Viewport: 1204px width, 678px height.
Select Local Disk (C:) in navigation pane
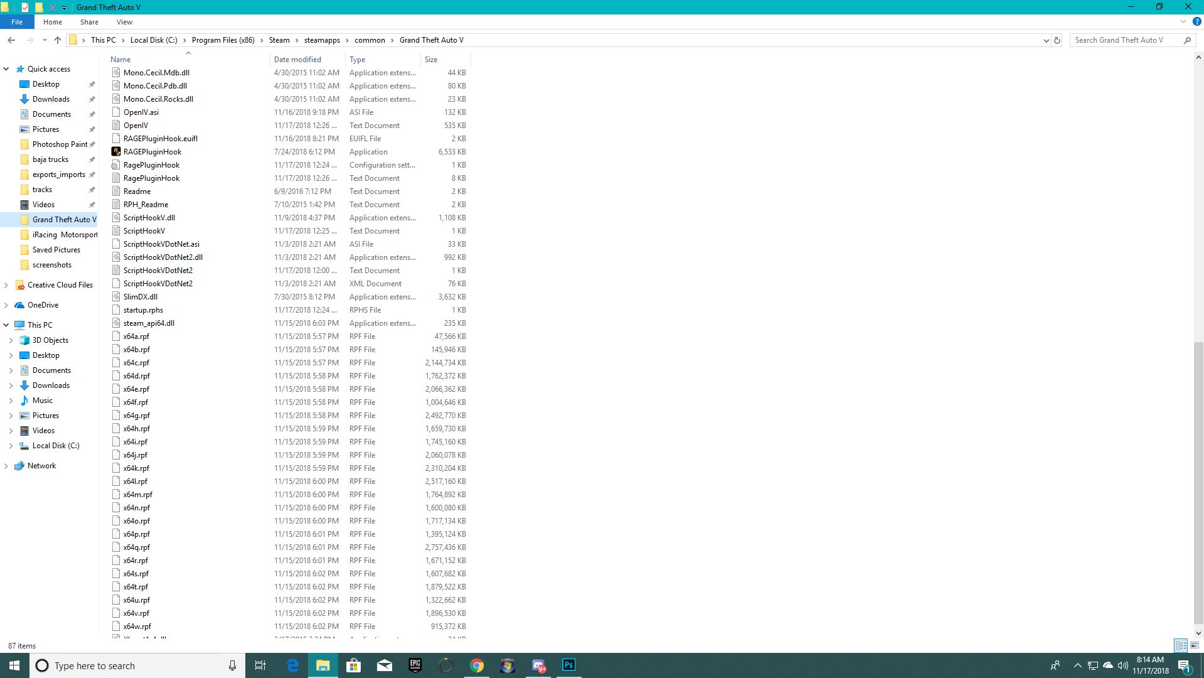(x=56, y=446)
